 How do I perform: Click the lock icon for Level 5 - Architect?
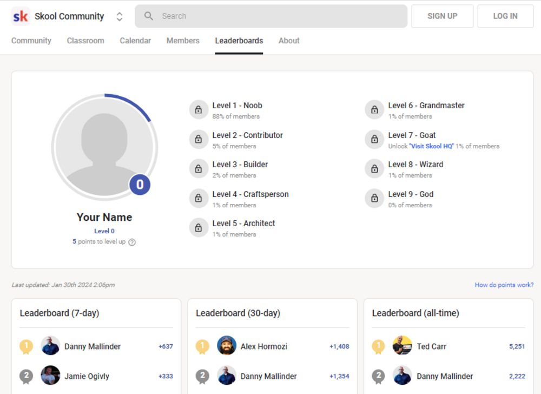point(199,228)
